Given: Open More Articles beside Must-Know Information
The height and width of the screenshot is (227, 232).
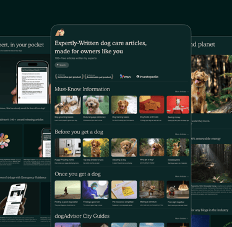Looking at the screenshot, I should (x=181, y=92).
